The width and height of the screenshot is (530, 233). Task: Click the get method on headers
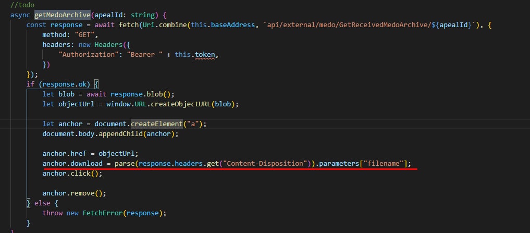point(213,164)
